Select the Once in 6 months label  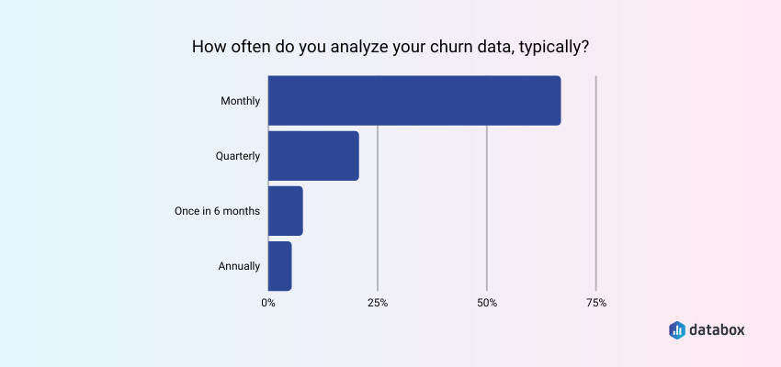tap(218, 211)
